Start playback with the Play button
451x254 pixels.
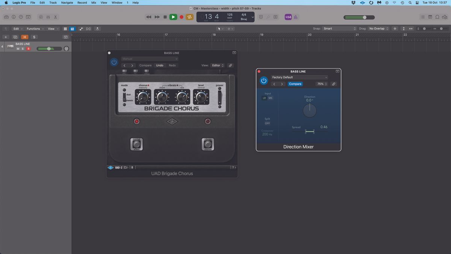[173, 17]
